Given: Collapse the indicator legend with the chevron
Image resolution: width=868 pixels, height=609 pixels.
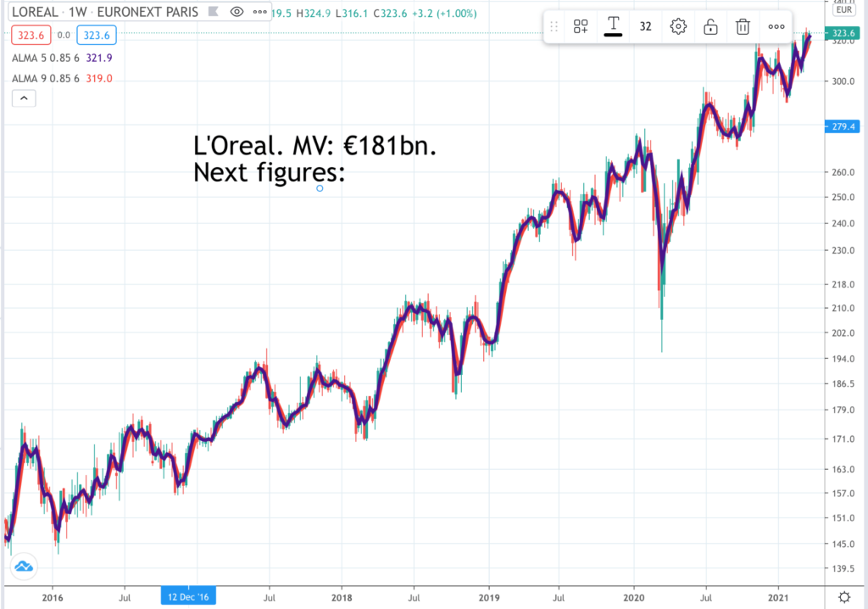Looking at the screenshot, I should click(24, 98).
